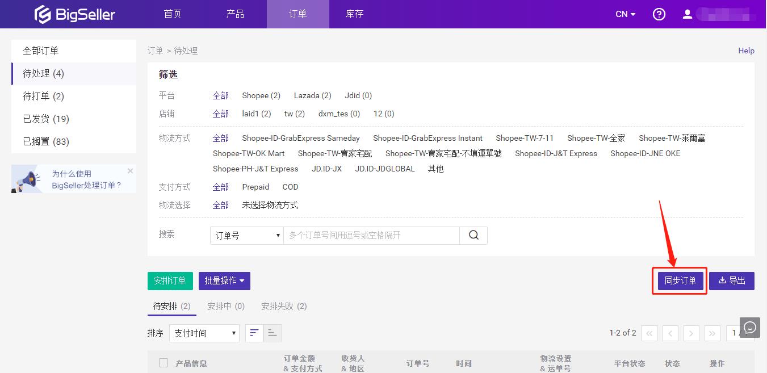Tick the select-all orders checkbox

coord(164,363)
